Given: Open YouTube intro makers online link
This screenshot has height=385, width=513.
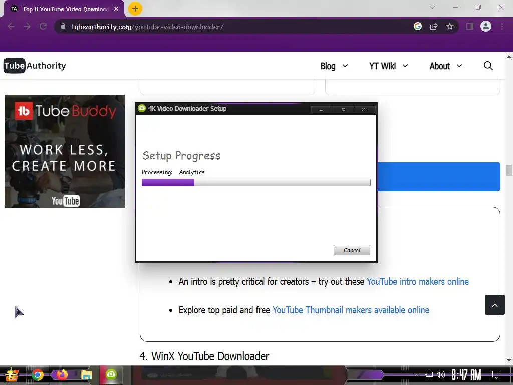Looking at the screenshot, I should (x=417, y=282).
